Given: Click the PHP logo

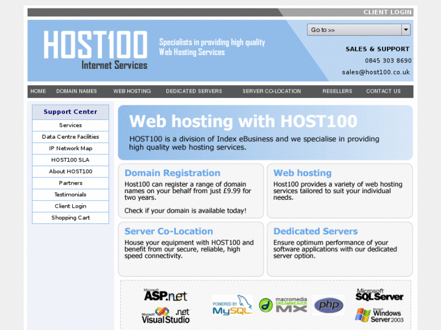Looking at the screenshot, I should coord(329,305).
